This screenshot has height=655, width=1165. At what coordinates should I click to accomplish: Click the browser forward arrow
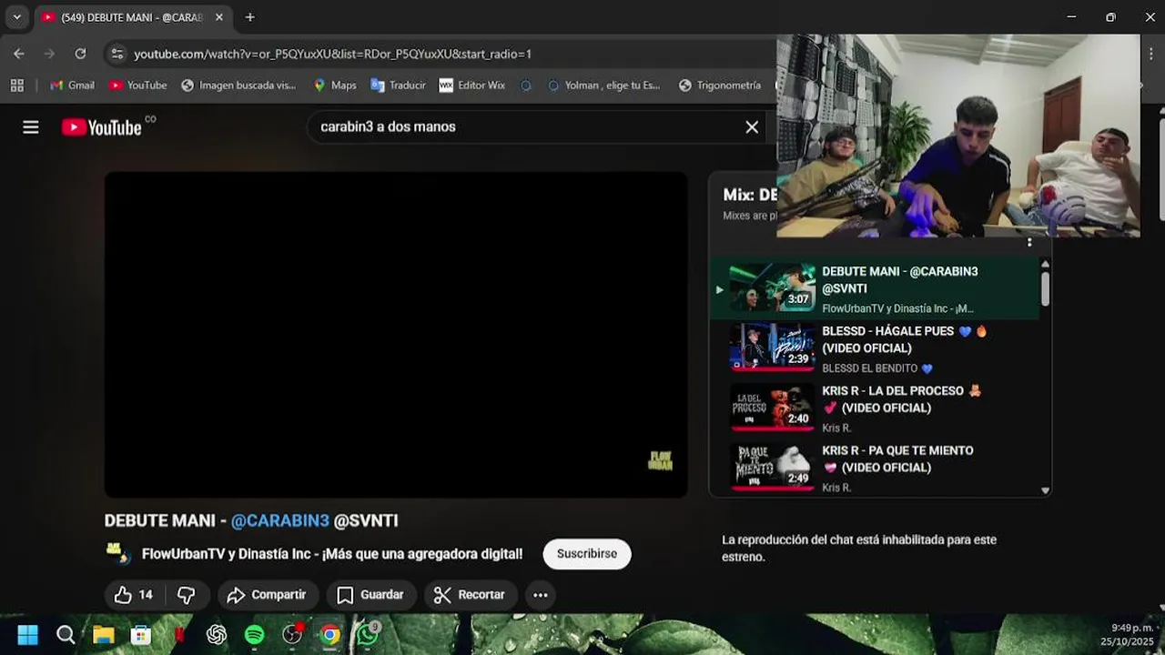50,54
